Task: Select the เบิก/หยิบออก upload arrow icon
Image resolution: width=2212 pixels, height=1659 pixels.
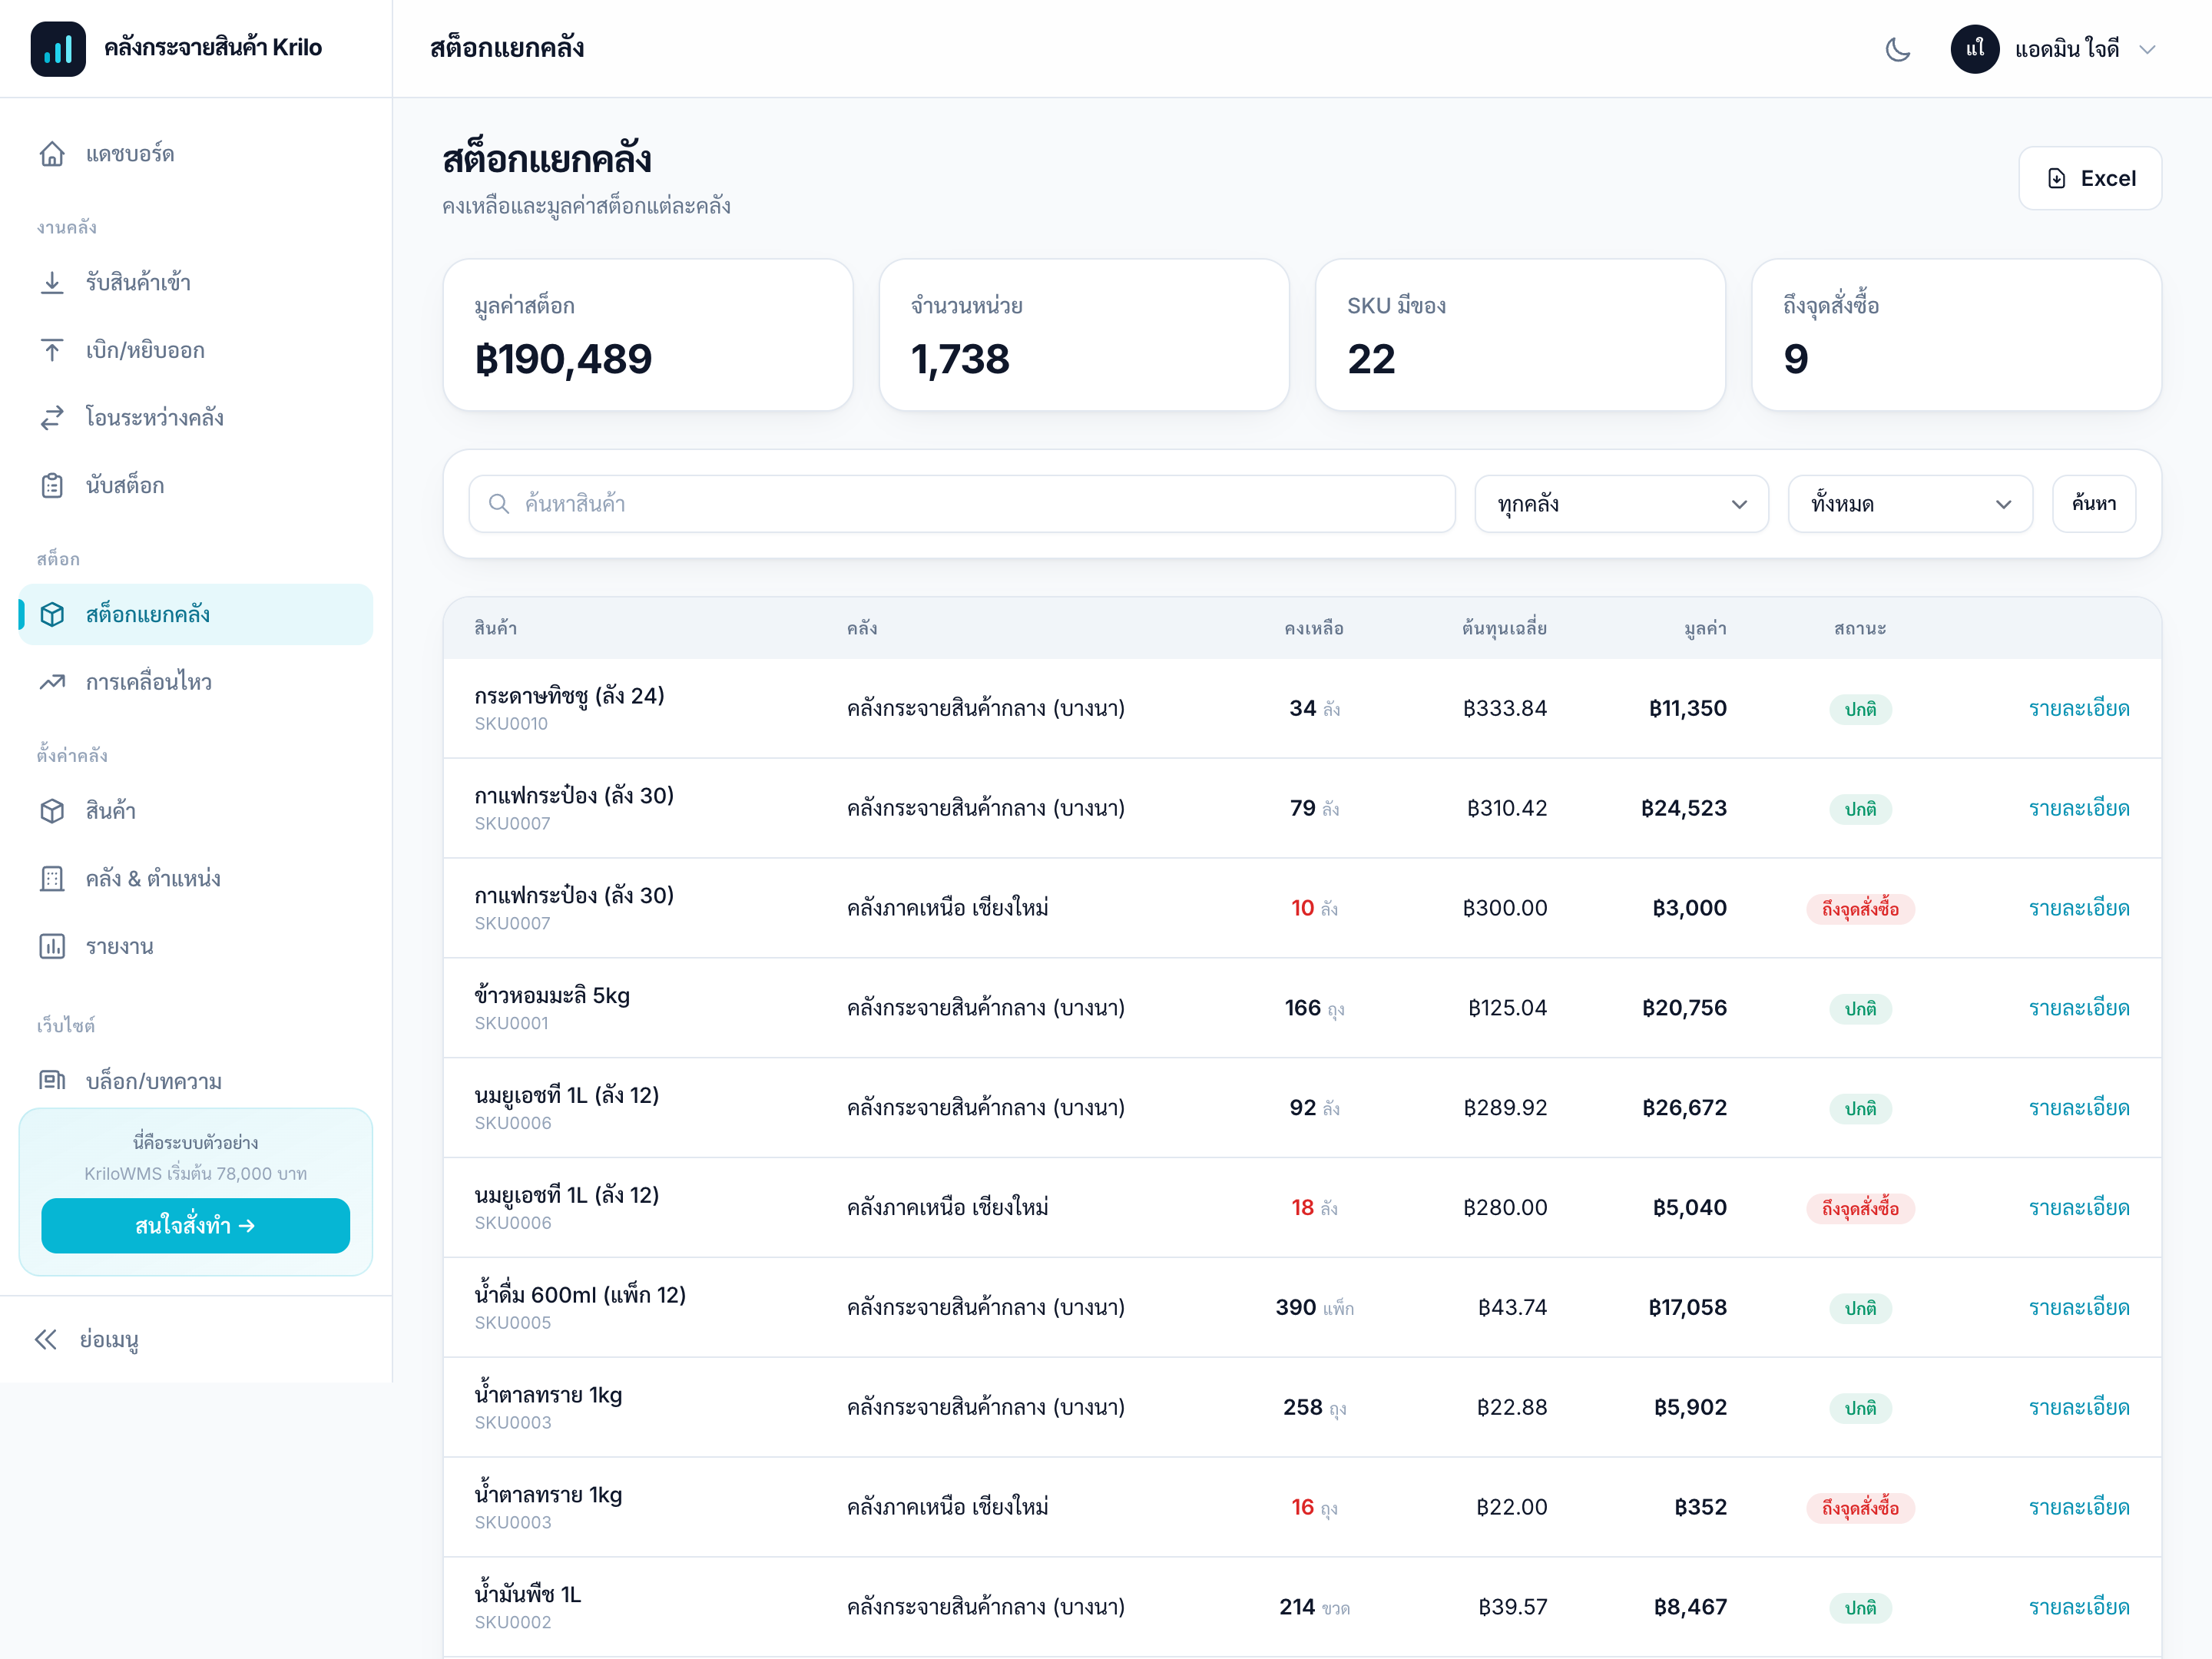Action: click(x=52, y=350)
